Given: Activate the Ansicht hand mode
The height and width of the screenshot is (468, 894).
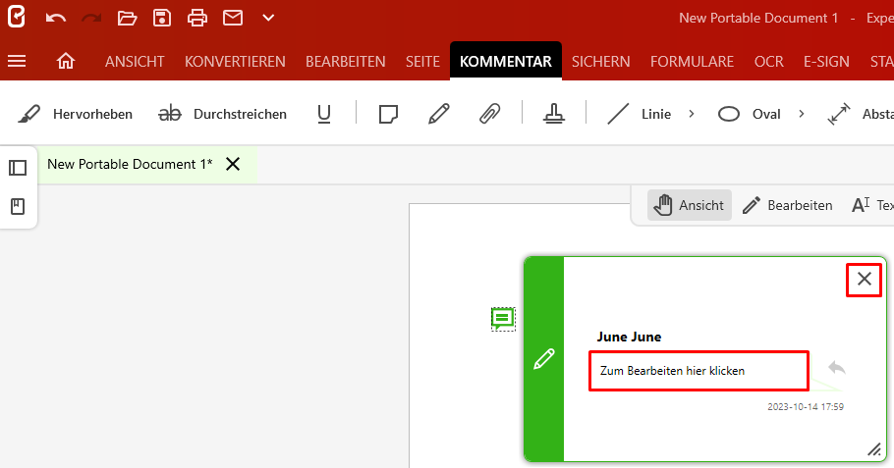Looking at the screenshot, I should tap(690, 205).
